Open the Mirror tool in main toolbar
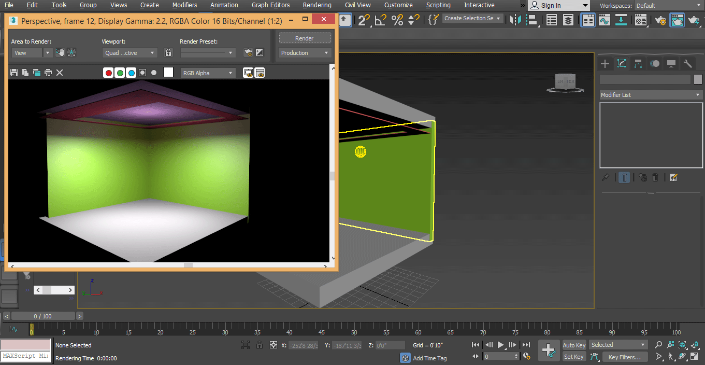 coord(515,20)
